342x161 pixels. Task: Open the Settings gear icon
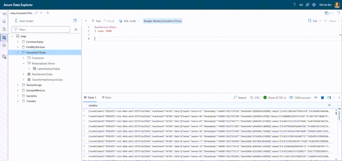314,5
